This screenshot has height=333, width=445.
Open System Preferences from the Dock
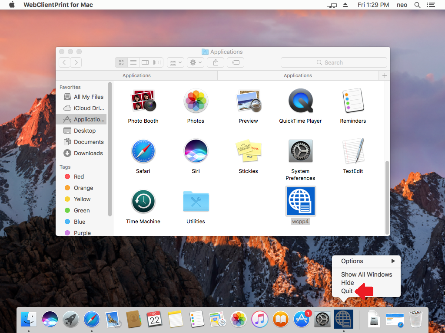click(322, 319)
